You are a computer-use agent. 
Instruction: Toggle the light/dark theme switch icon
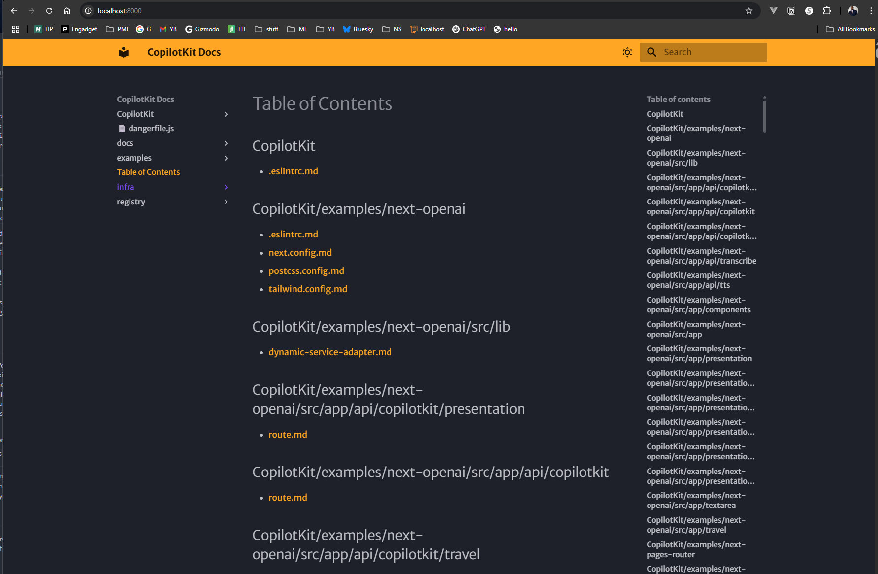point(627,52)
